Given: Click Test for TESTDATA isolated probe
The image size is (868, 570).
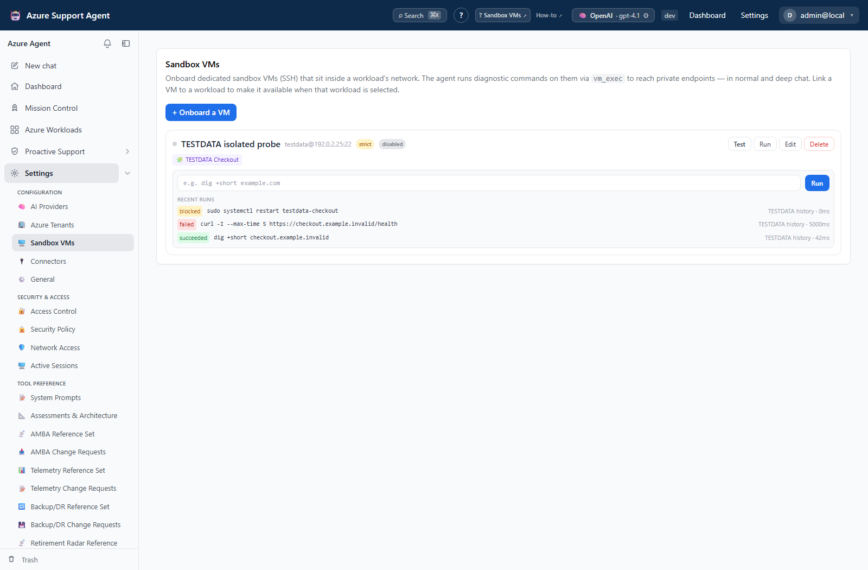Looking at the screenshot, I should pos(739,144).
